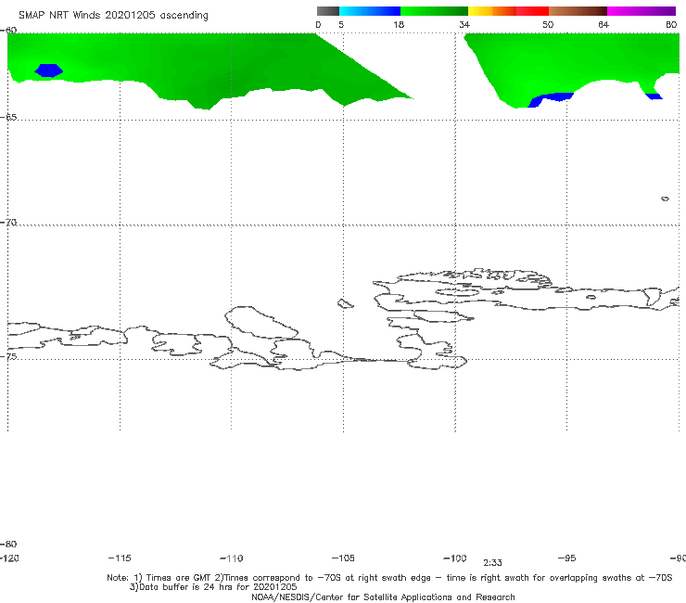Click the longitude label "-105"

tap(343, 558)
